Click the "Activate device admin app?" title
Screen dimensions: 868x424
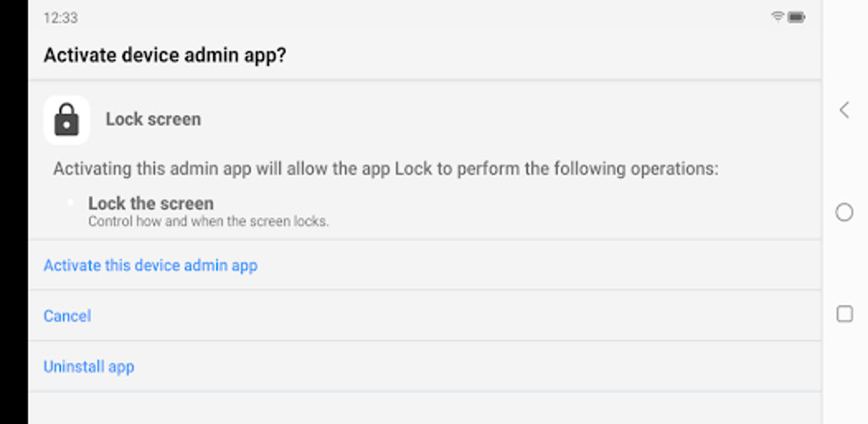click(x=164, y=56)
